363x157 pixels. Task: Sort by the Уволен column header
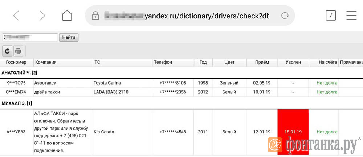[x=293, y=63]
